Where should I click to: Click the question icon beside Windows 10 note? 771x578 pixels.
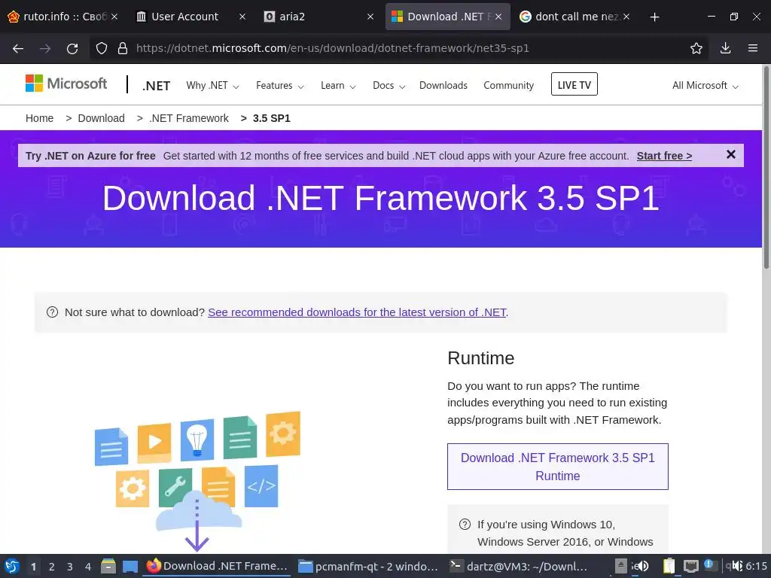tap(465, 525)
